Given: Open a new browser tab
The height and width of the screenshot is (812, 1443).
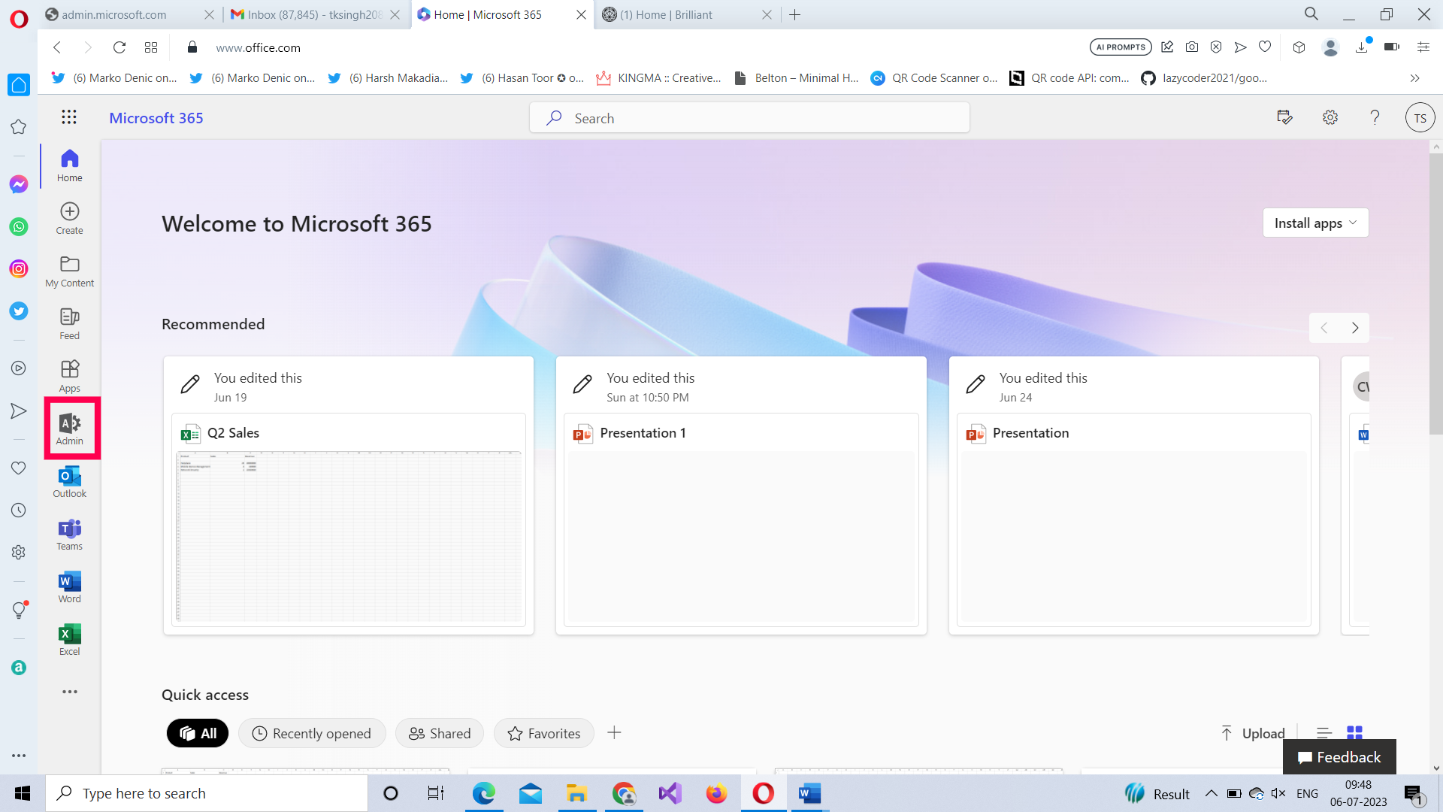Looking at the screenshot, I should click(x=794, y=14).
